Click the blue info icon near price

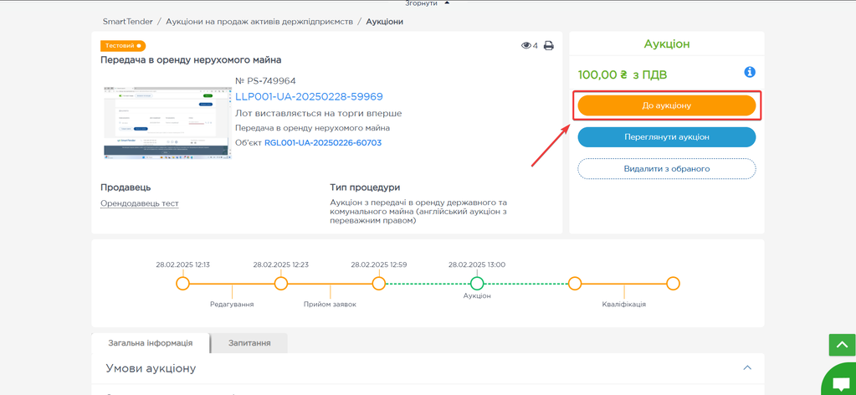click(750, 73)
